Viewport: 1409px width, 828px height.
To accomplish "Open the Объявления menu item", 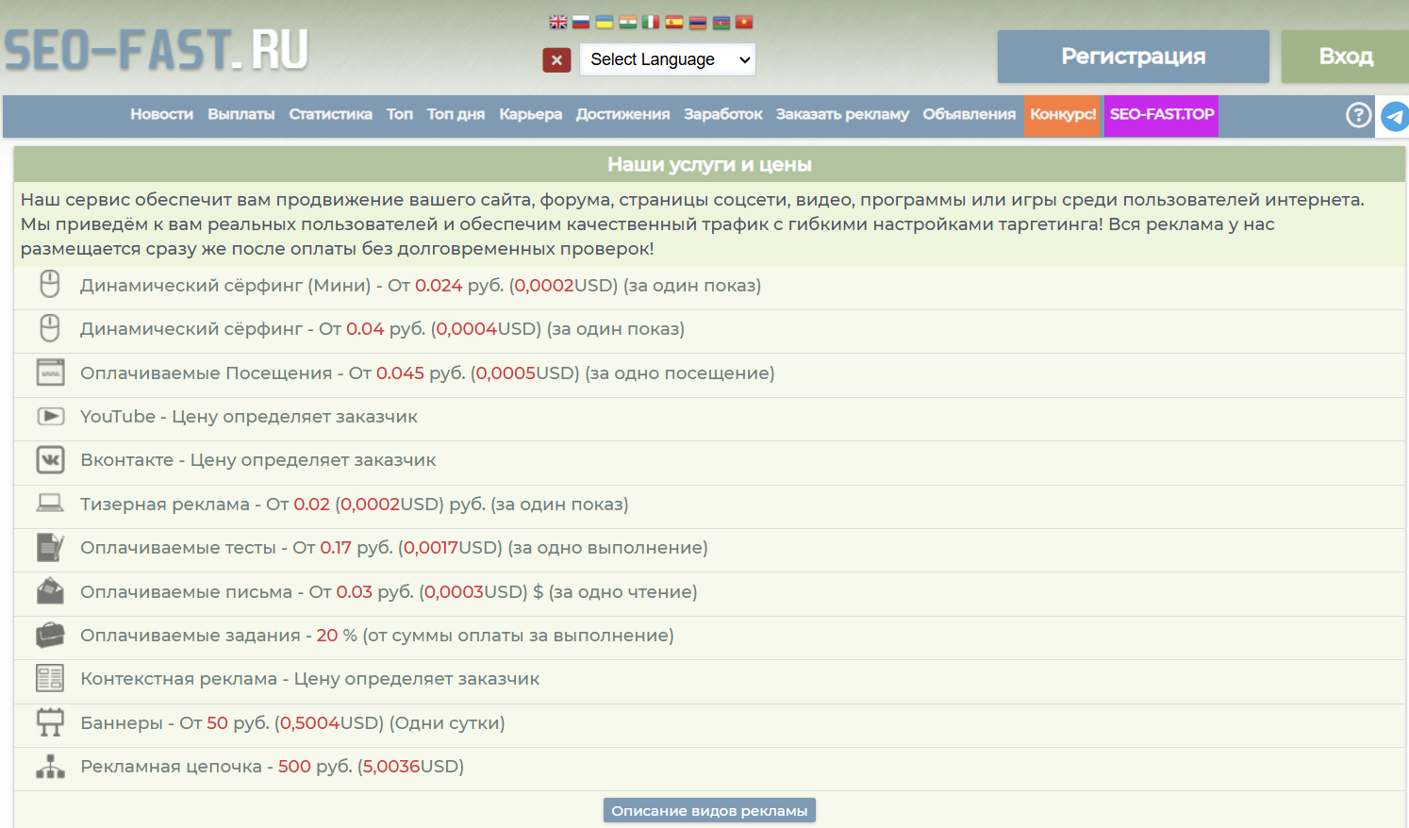I will (x=969, y=114).
